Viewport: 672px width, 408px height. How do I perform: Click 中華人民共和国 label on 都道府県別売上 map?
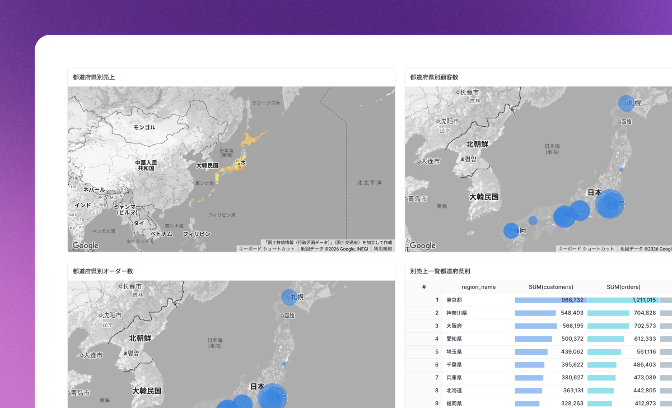[146, 165]
